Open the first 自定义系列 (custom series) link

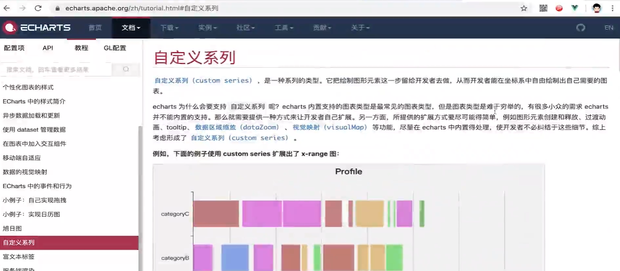[203, 80]
